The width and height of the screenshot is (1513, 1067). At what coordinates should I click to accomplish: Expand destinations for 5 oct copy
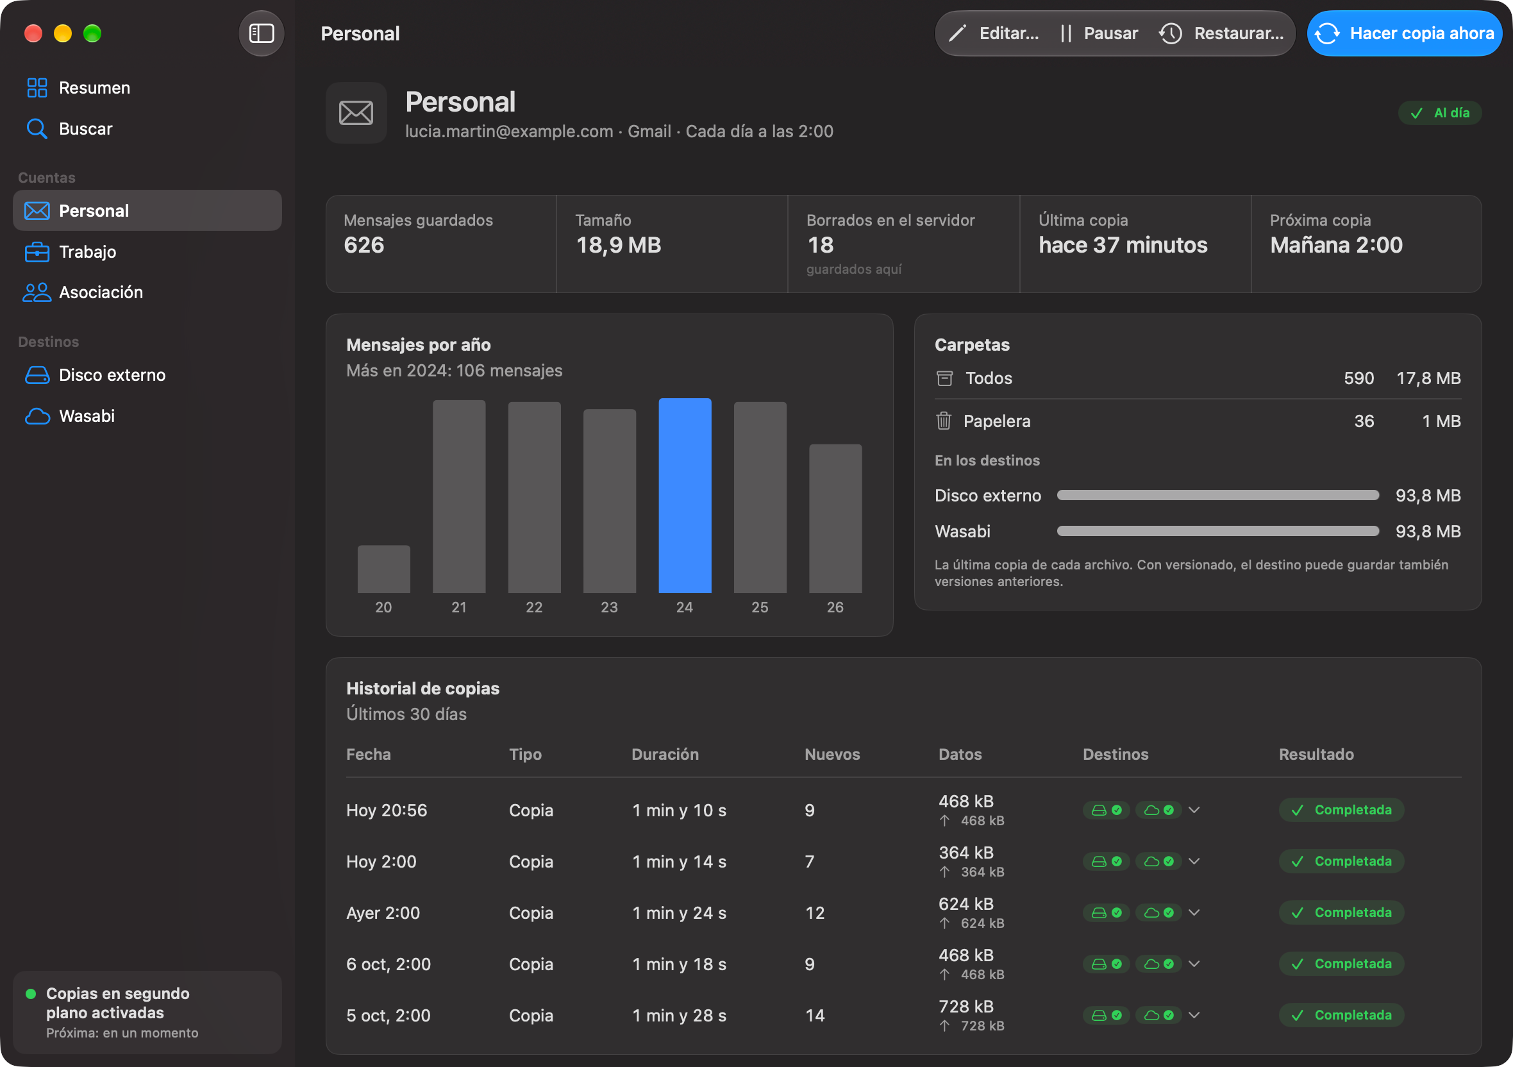coord(1194,1016)
